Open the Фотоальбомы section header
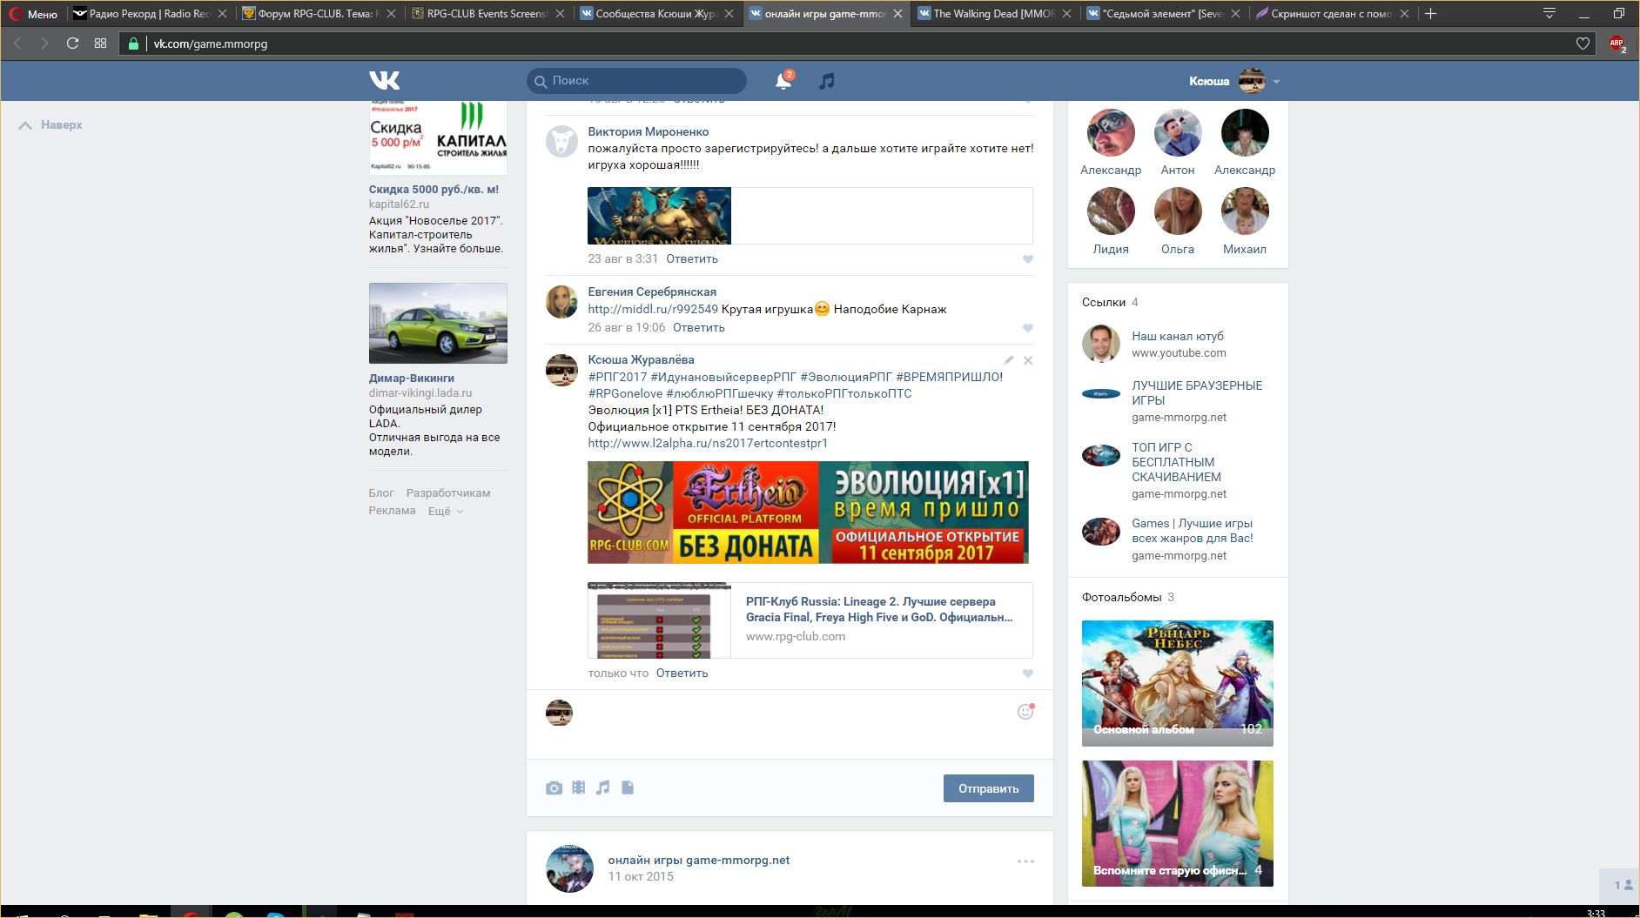Viewport: 1640px width, 918px height. pyautogui.click(x=1121, y=598)
